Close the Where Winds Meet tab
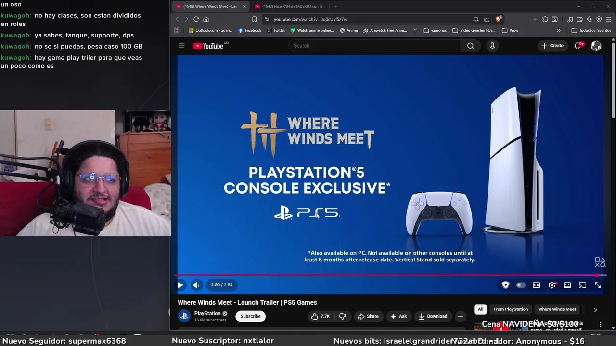The width and height of the screenshot is (616, 346). tap(244, 6)
